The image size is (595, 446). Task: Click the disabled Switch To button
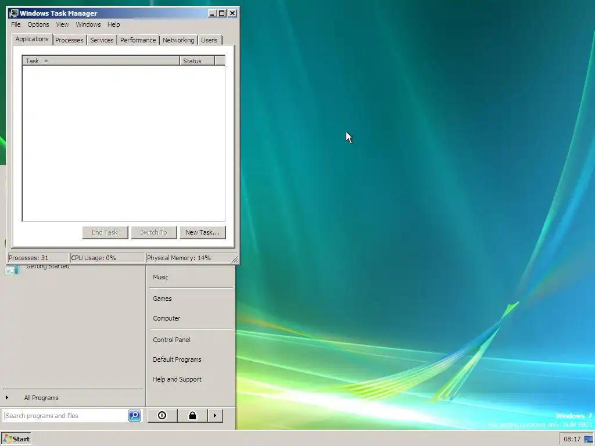(x=153, y=232)
